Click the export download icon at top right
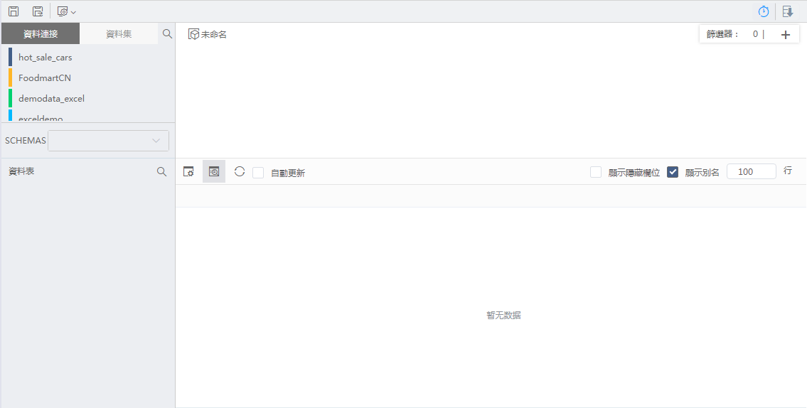Viewport: 807px width, 408px height. tap(787, 11)
